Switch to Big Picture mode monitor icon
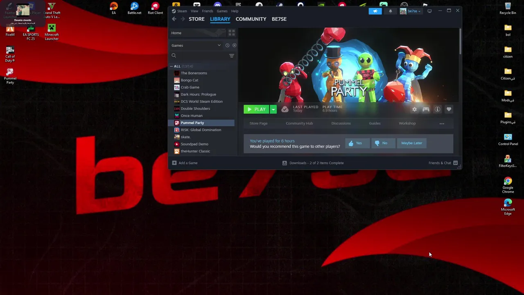 click(x=429, y=11)
